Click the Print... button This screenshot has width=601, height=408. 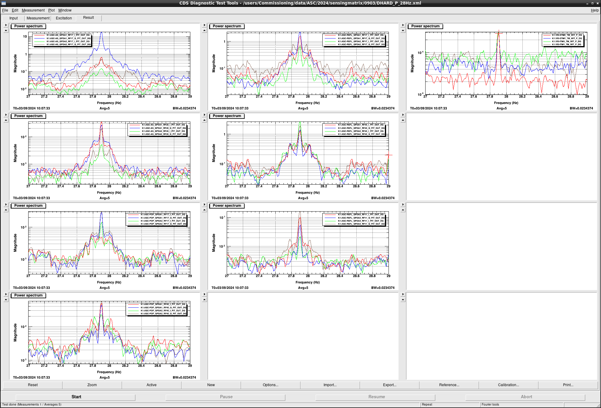coord(568,385)
